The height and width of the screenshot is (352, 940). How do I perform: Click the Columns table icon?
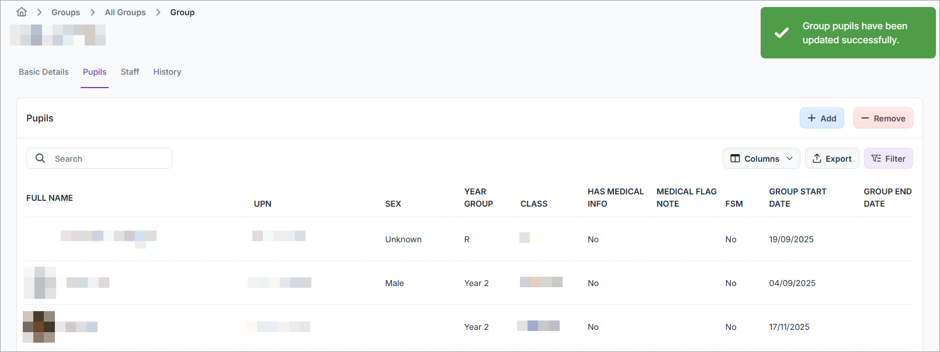coord(735,159)
